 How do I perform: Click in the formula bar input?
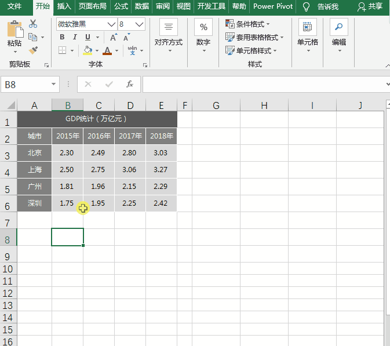264,84
